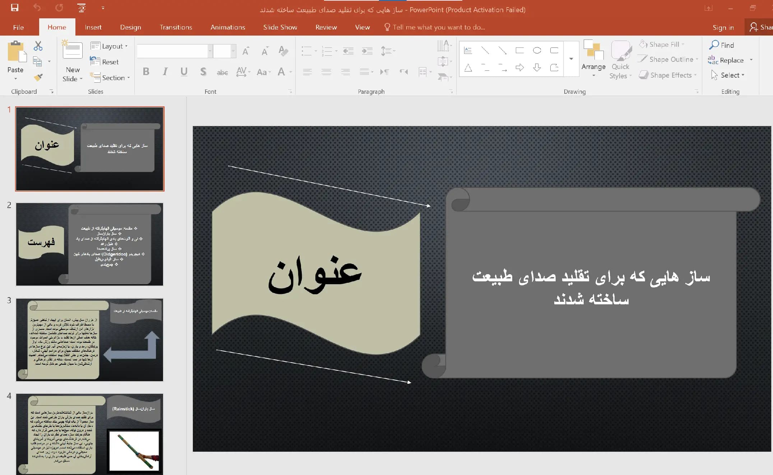Click the Reset slide button
Viewport: 773px width, 475px height.
click(104, 62)
